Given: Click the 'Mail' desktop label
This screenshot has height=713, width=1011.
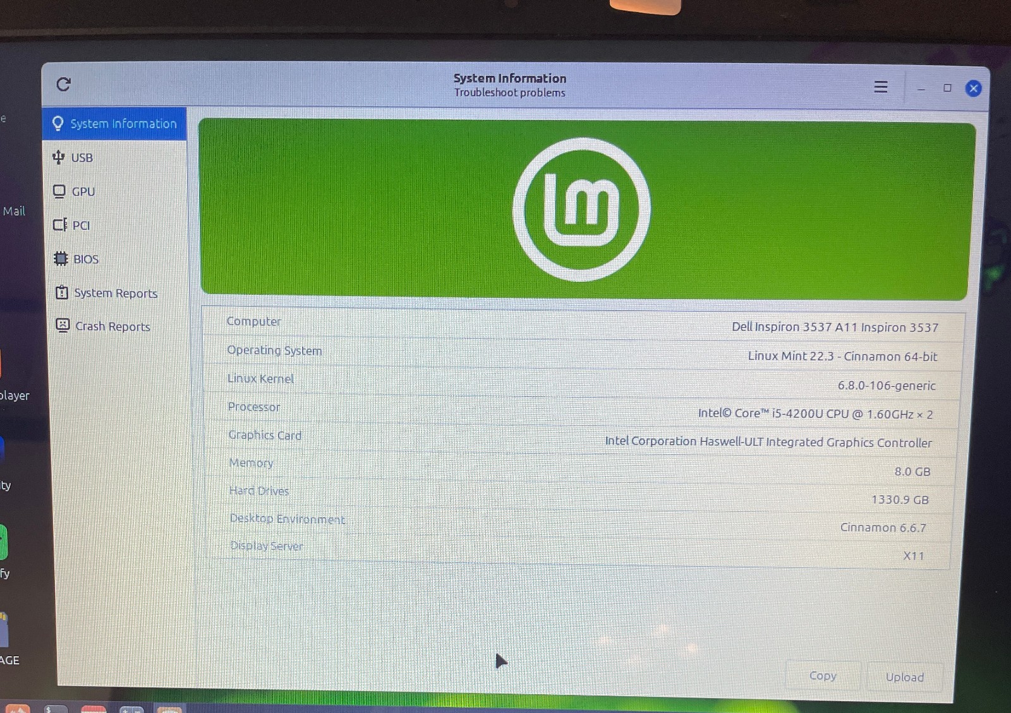Looking at the screenshot, I should [x=14, y=212].
